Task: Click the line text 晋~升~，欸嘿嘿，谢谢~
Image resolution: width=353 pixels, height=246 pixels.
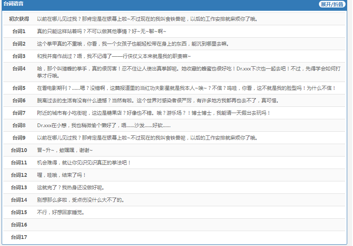Action: point(65,150)
